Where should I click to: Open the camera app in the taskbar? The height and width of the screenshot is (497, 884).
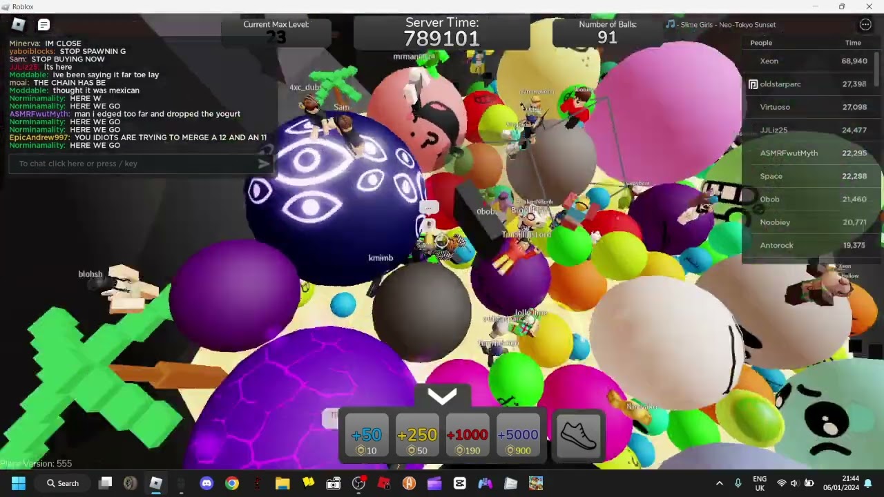(x=334, y=483)
